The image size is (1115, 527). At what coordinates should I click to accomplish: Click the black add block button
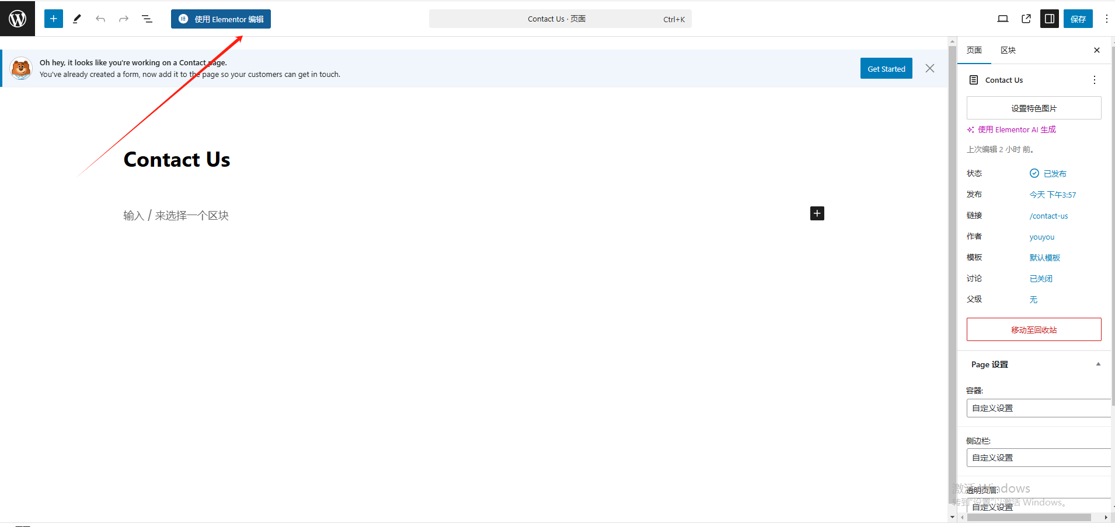point(817,213)
